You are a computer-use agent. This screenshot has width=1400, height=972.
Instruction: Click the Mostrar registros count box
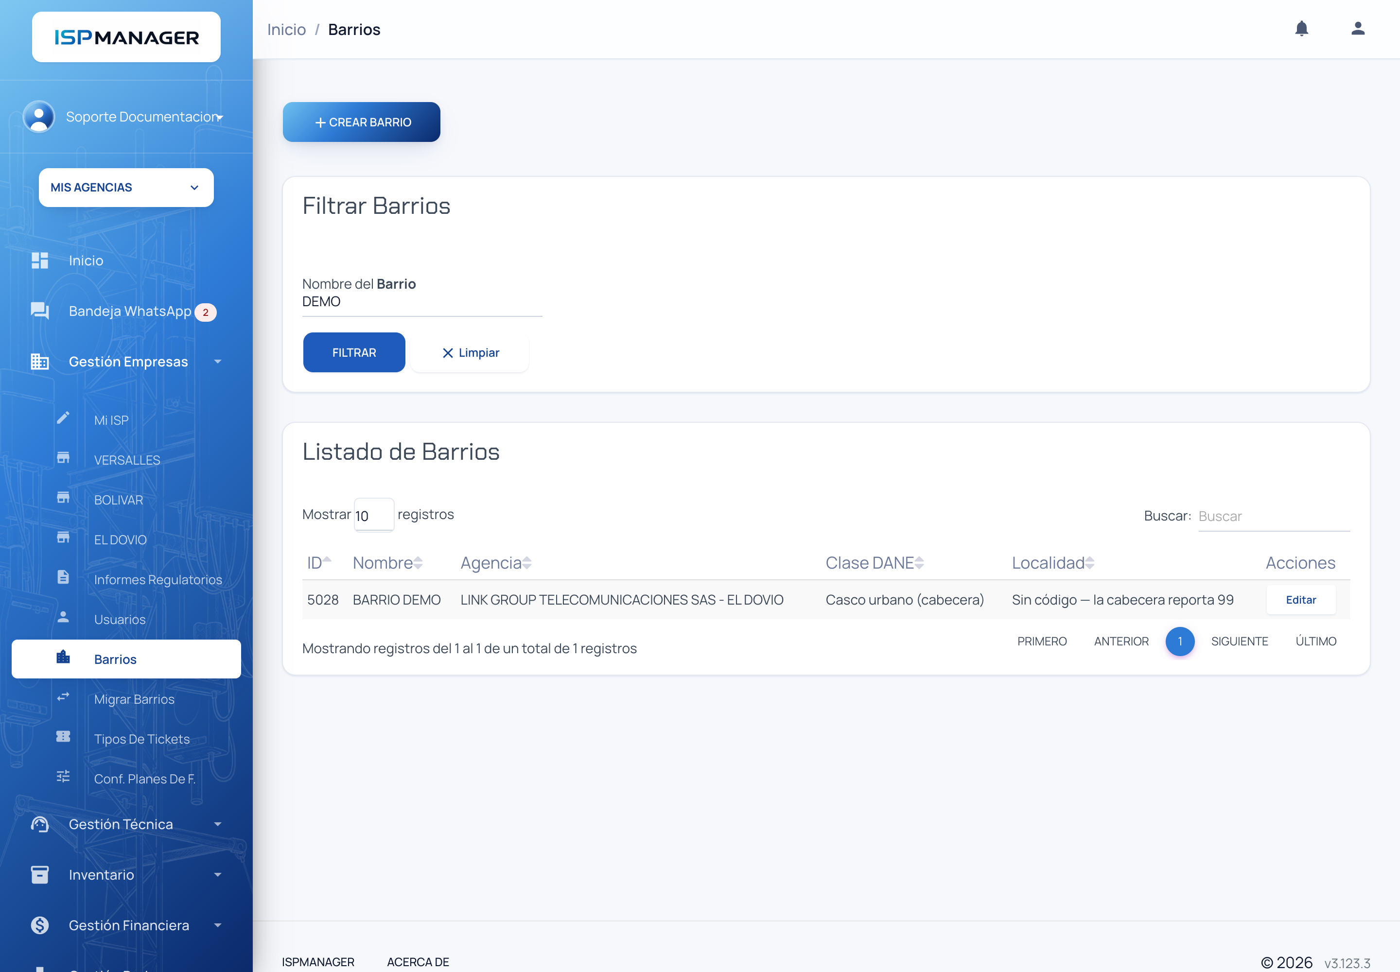point(374,515)
